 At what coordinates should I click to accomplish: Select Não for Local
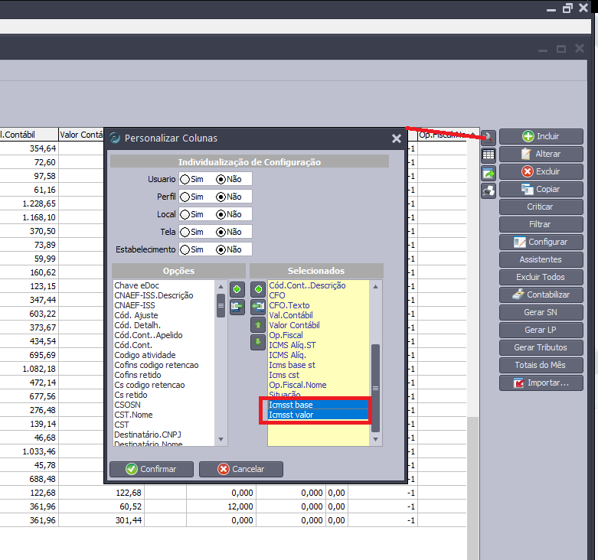[x=229, y=214]
